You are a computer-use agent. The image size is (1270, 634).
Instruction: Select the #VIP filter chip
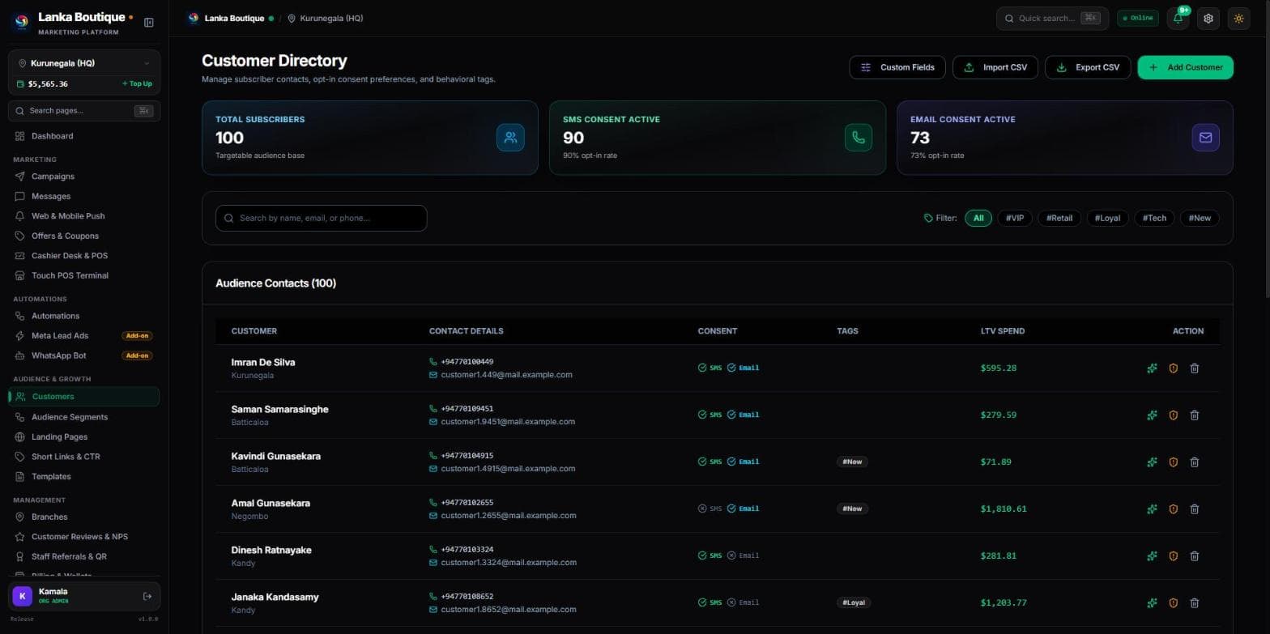(1015, 218)
